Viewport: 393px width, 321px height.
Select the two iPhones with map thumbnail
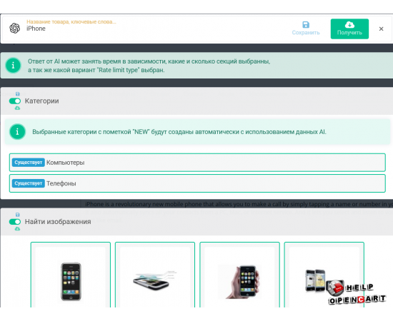[324, 275]
